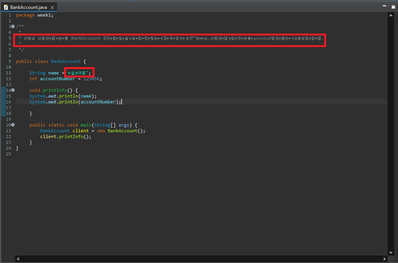
Task: Click the vertical scrollbar up arrow
Action: point(391,16)
